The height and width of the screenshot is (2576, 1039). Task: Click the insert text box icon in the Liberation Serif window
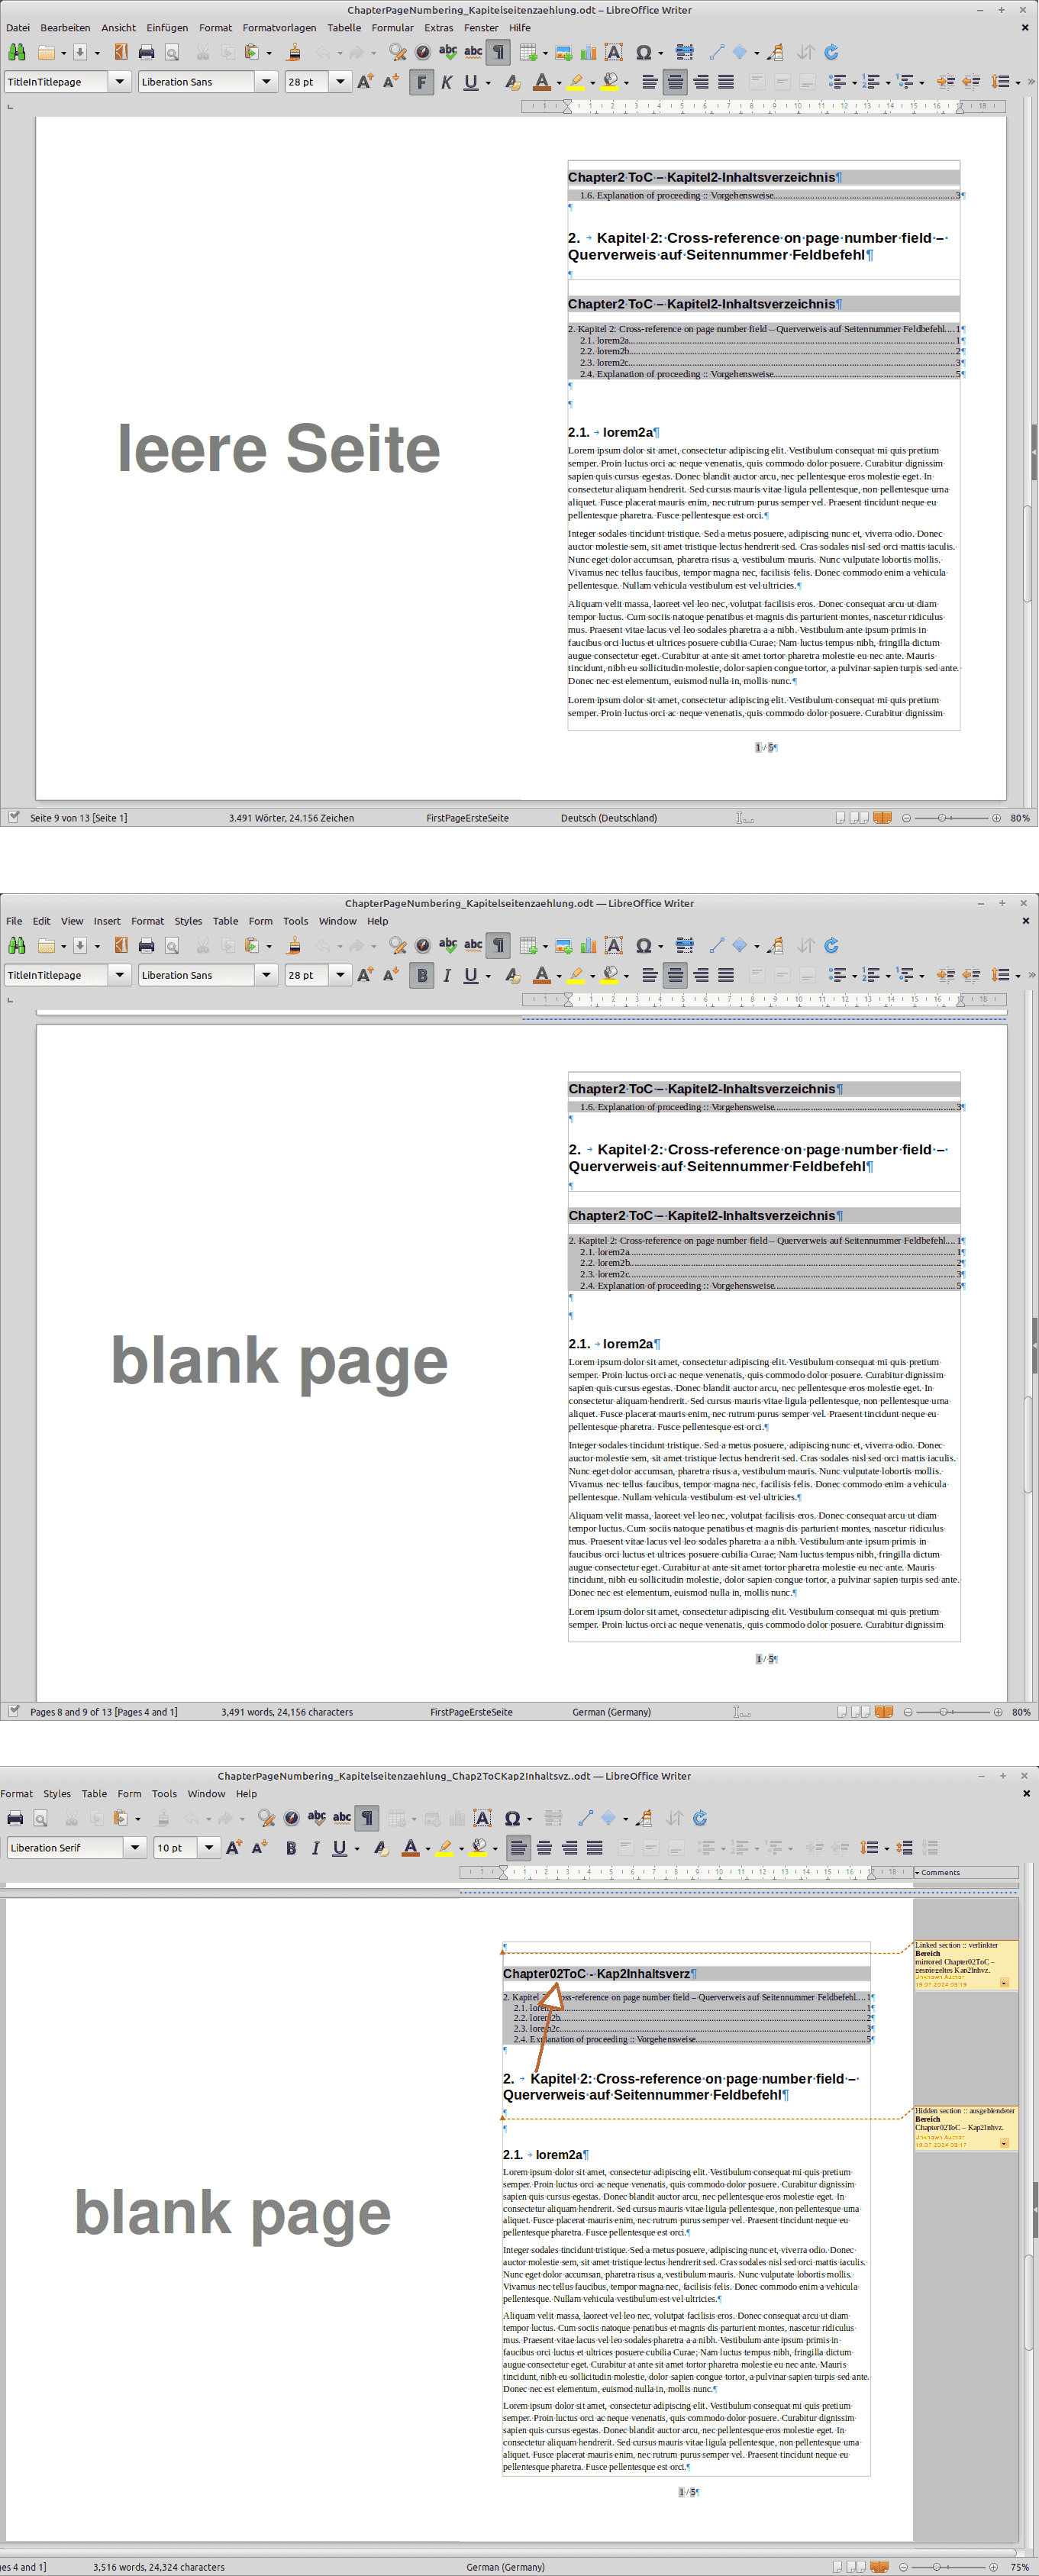pos(482,1818)
